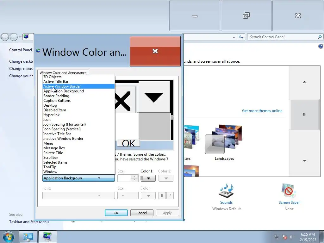Viewport: 324px width, 243px height.
Task: Click Cancel in the dialog
Action: point(142,213)
